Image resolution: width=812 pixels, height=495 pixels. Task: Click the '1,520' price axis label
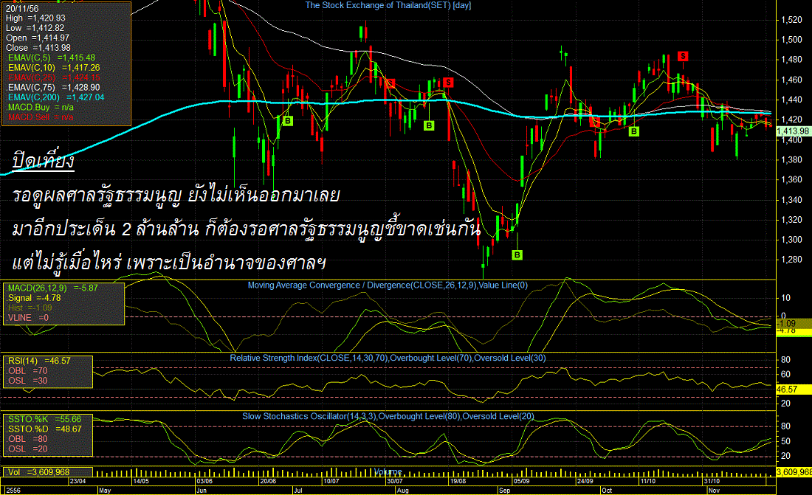coord(791,20)
